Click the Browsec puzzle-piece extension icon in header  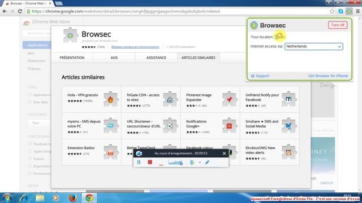tap(71, 36)
